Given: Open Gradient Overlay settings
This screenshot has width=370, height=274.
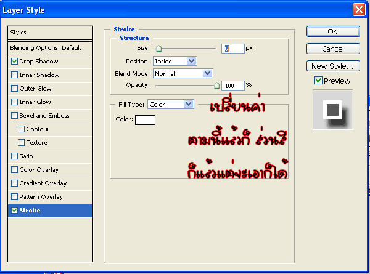Looking at the screenshot, I should 43,183.
